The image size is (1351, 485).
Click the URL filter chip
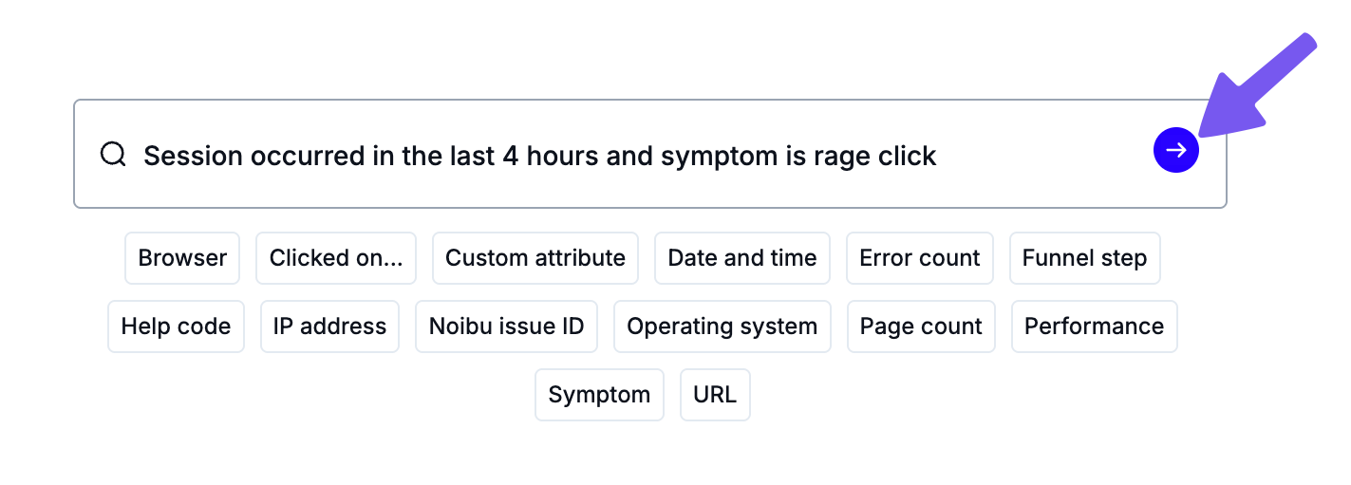pos(715,395)
